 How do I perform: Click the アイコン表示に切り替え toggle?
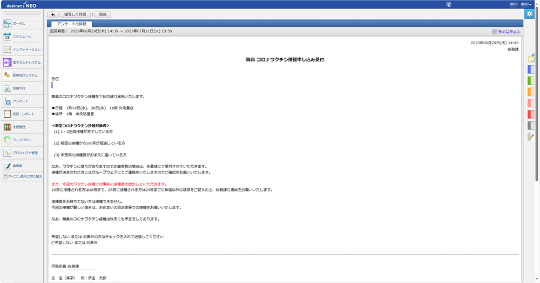[22, 176]
